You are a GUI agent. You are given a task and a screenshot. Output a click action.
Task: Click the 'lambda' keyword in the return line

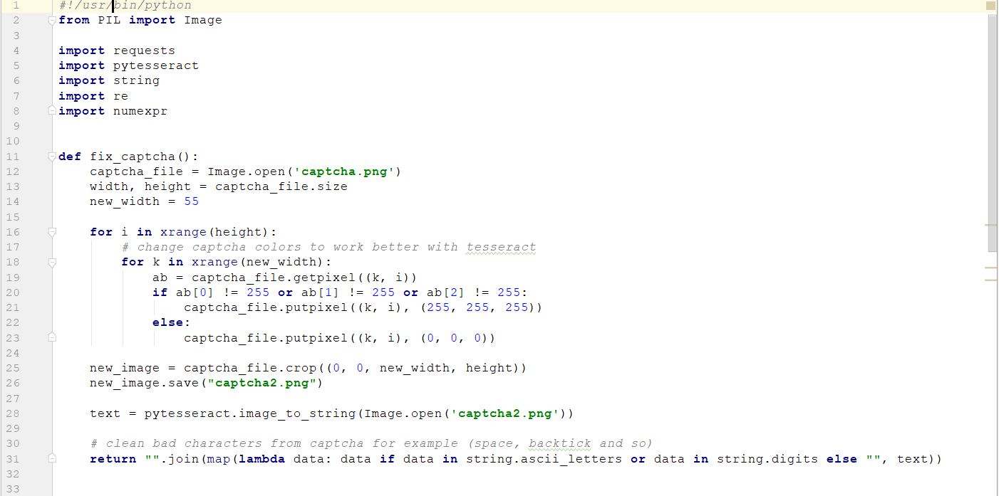coord(262,459)
